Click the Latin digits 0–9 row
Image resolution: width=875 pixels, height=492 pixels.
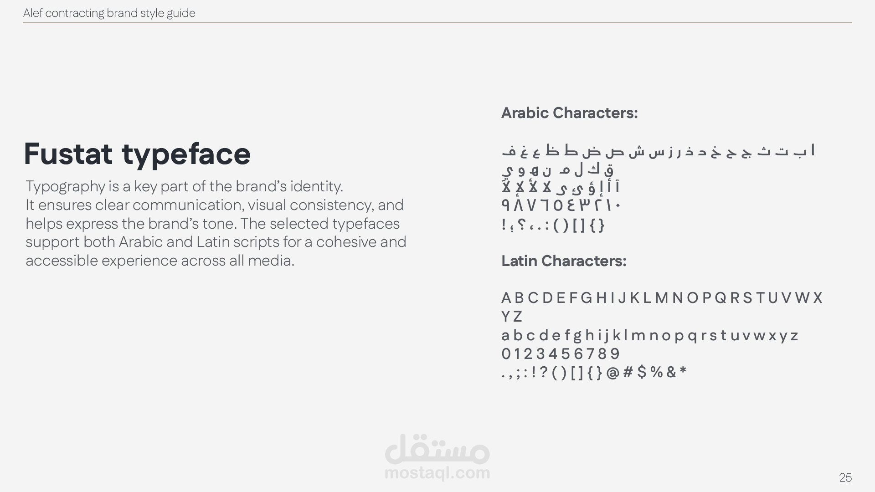click(x=561, y=354)
